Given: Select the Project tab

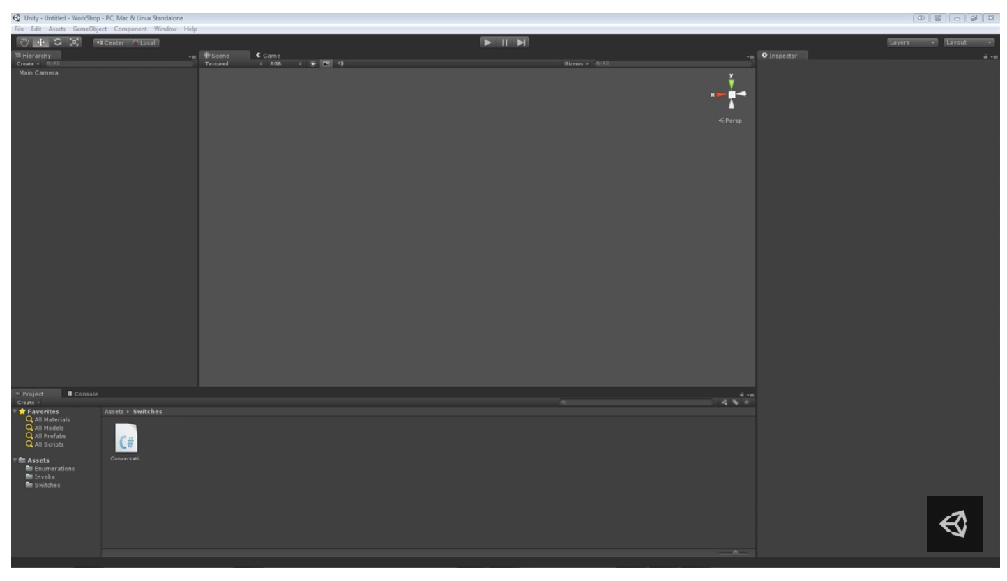Looking at the screenshot, I should [x=36, y=394].
